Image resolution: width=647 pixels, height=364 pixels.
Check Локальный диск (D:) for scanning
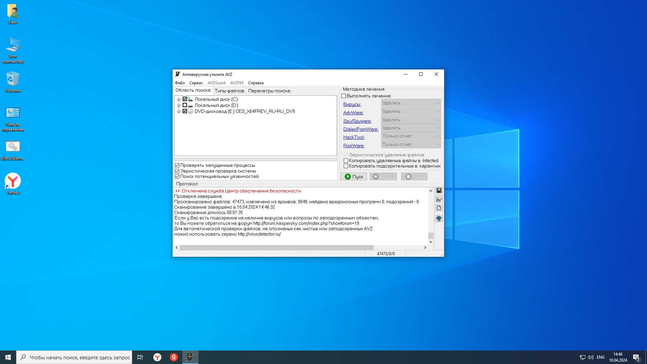click(x=185, y=105)
